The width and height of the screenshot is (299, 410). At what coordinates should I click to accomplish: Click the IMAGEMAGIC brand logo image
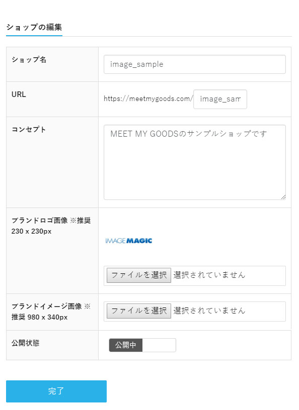coord(129,241)
